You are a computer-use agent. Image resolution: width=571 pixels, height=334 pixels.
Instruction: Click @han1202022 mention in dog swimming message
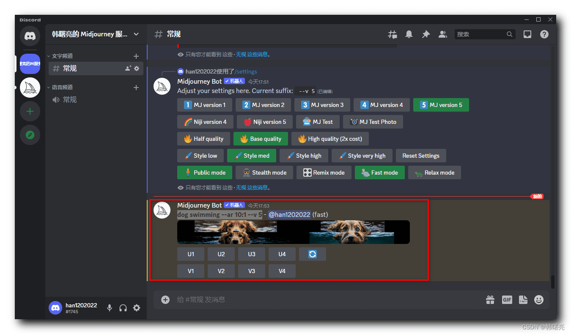pyautogui.click(x=289, y=214)
